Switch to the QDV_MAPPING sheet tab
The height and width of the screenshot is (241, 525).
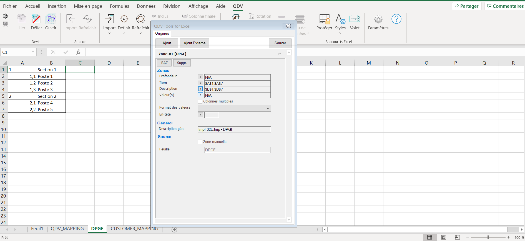[67, 229]
